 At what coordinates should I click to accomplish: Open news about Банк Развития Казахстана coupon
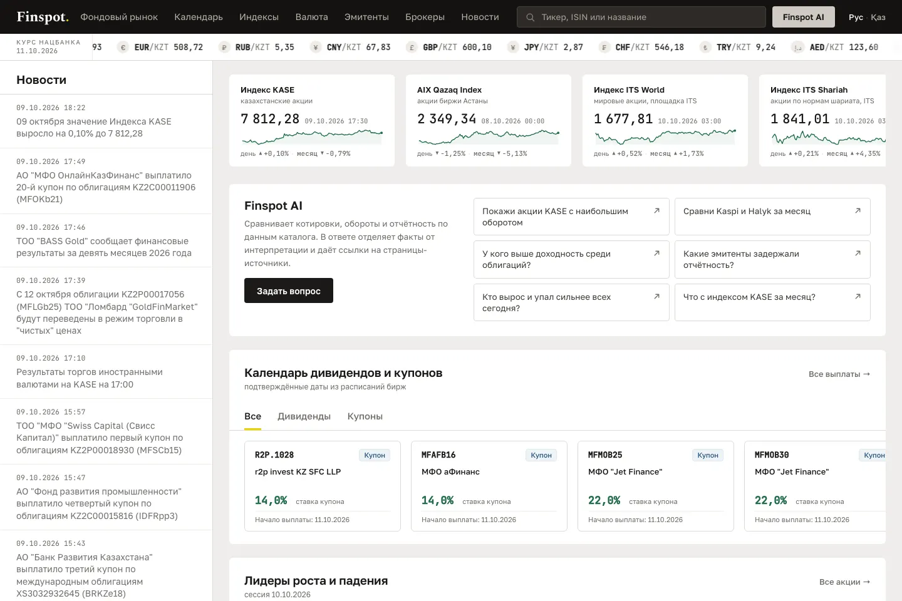pyautogui.click(x=106, y=566)
